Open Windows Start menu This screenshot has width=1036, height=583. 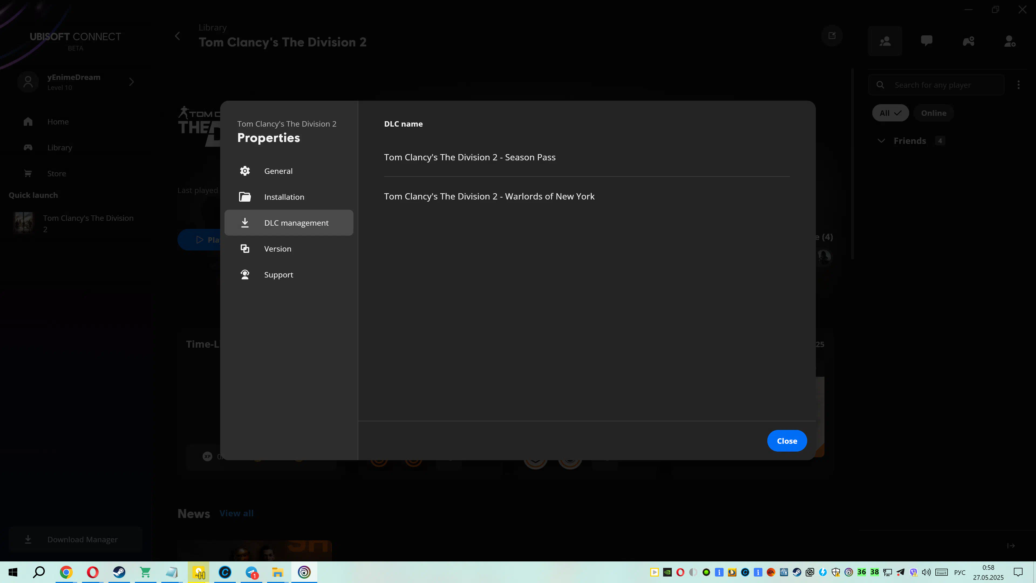tap(13, 572)
